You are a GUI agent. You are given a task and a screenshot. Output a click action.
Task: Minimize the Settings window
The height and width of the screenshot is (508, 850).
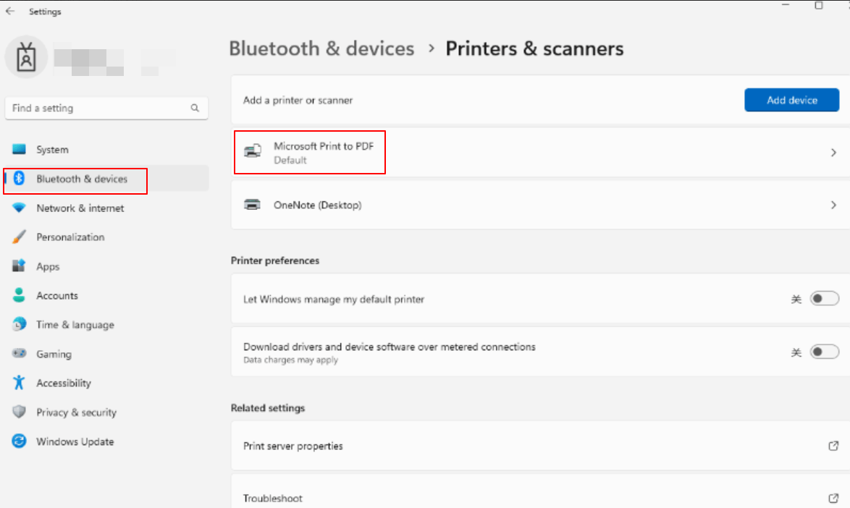786,5
